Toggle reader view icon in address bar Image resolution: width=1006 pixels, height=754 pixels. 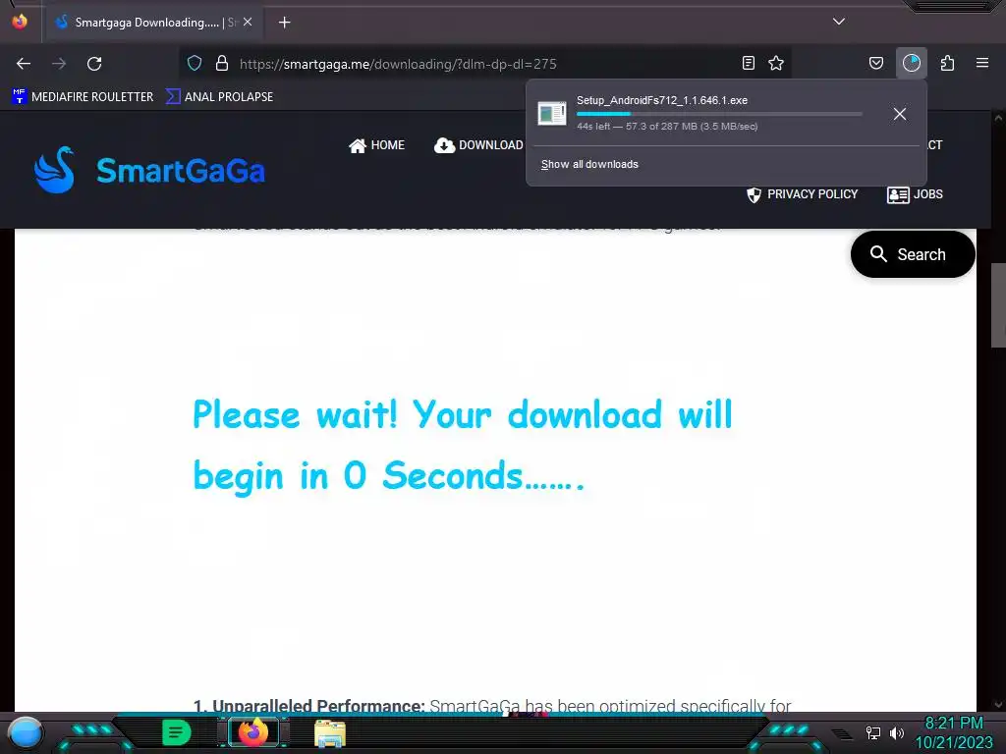coord(748,63)
